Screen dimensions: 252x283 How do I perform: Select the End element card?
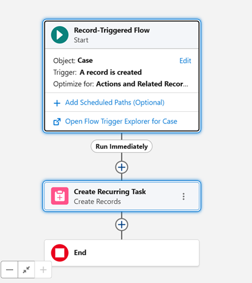(121, 253)
